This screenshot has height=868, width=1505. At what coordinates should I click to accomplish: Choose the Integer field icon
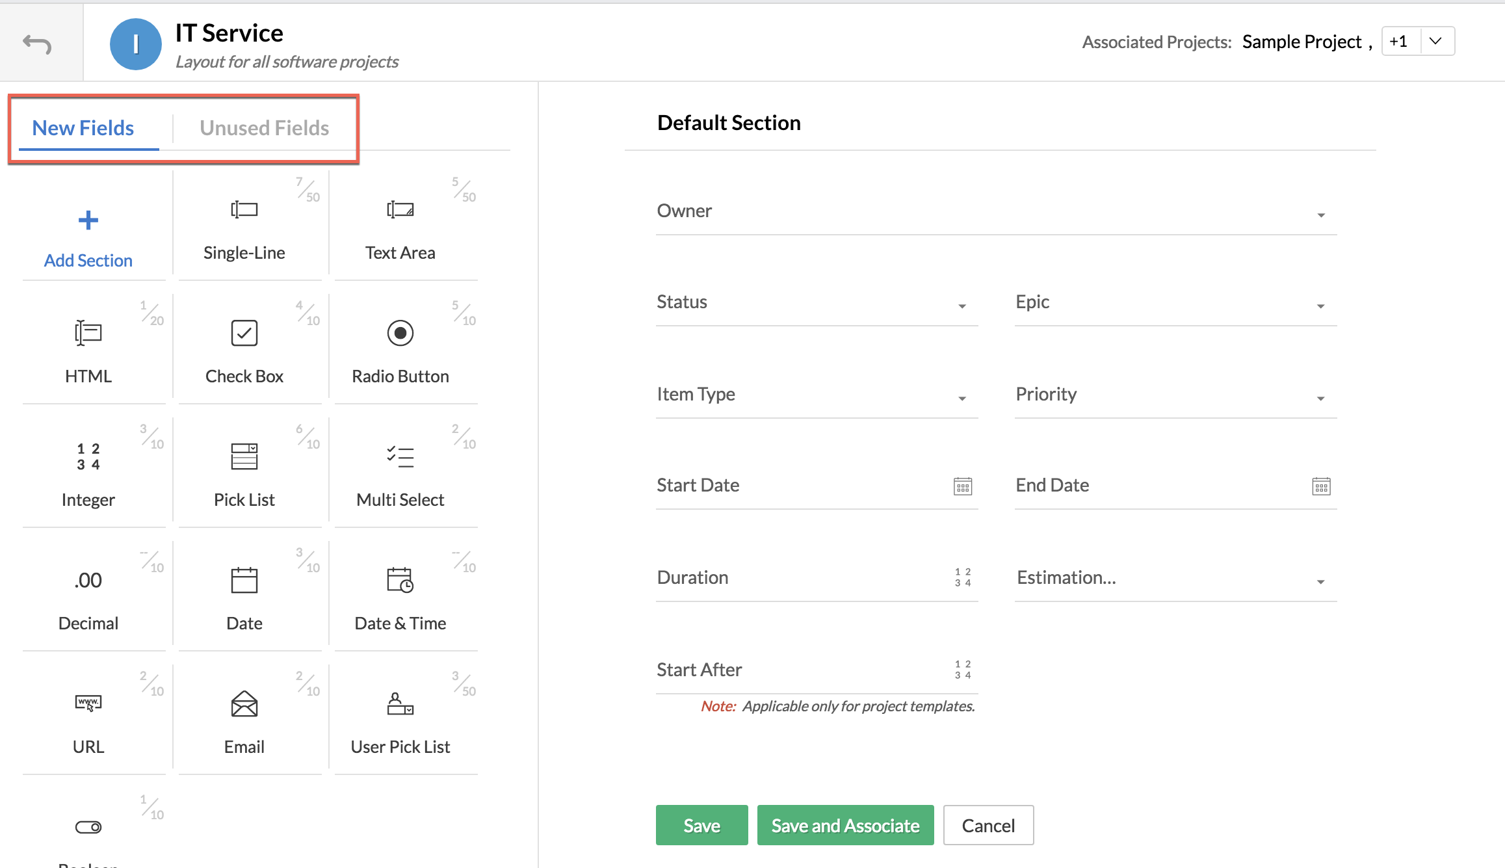pos(88,456)
